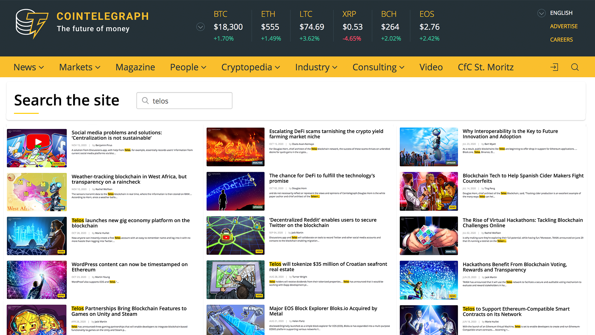Image resolution: width=595 pixels, height=335 pixels.
Task: Click author name Bart Wyatt
Action: pyautogui.click(x=490, y=144)
